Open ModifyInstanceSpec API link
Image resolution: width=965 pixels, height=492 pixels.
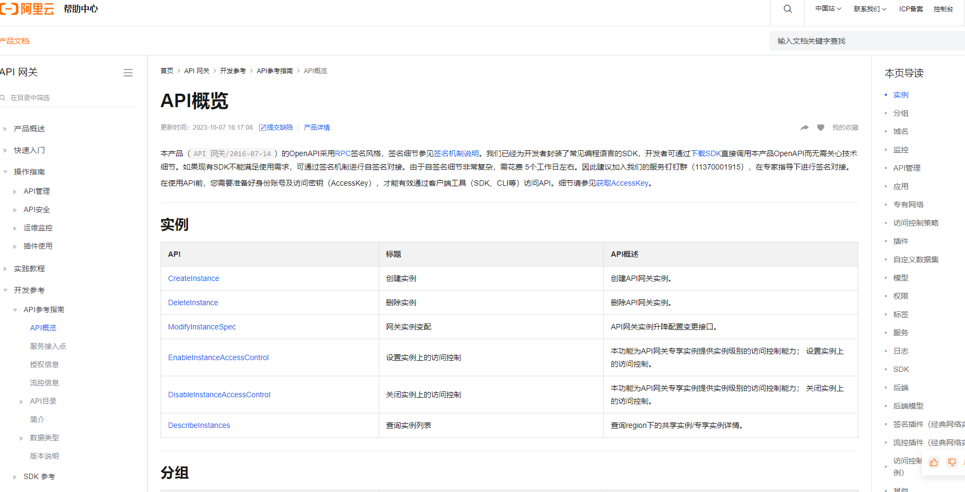click(x=202, y=327)
